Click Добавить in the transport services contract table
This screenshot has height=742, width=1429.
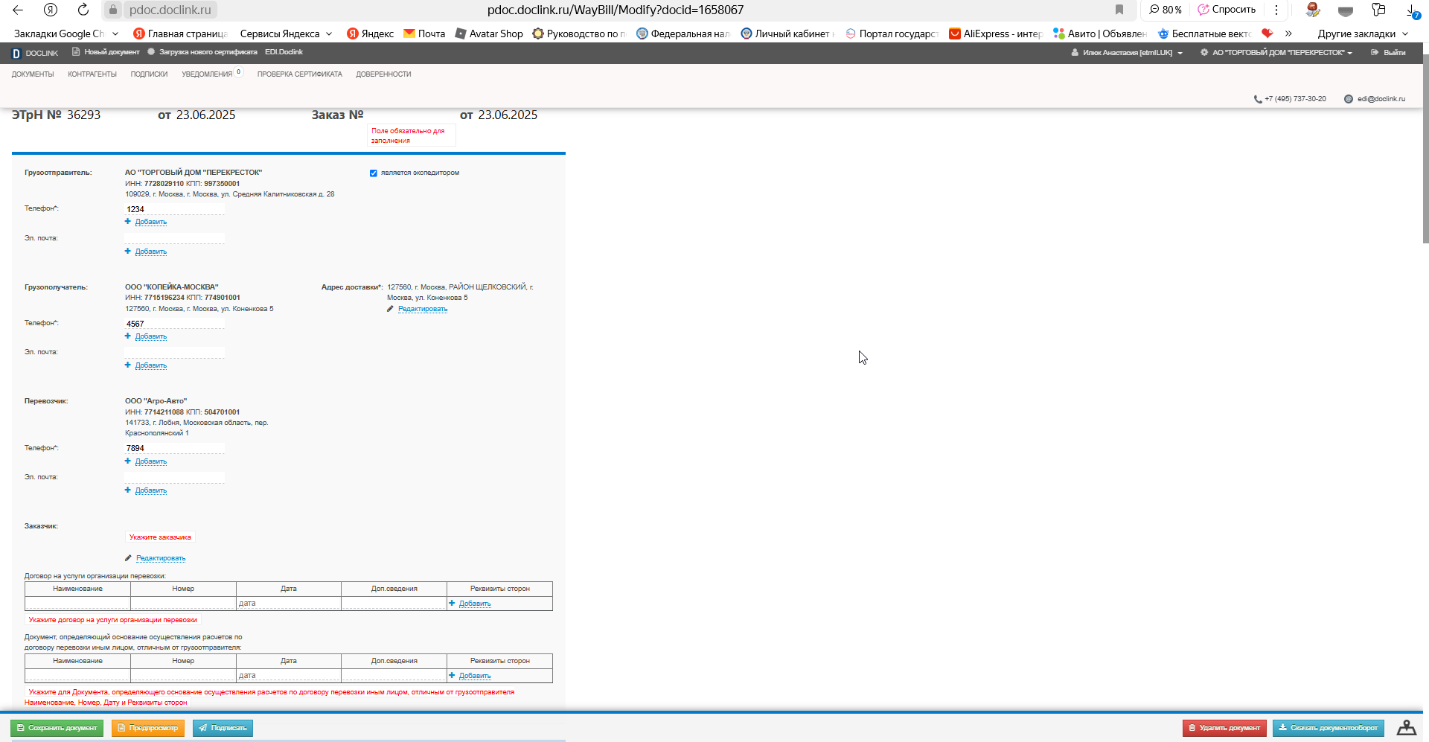point(475,604)
